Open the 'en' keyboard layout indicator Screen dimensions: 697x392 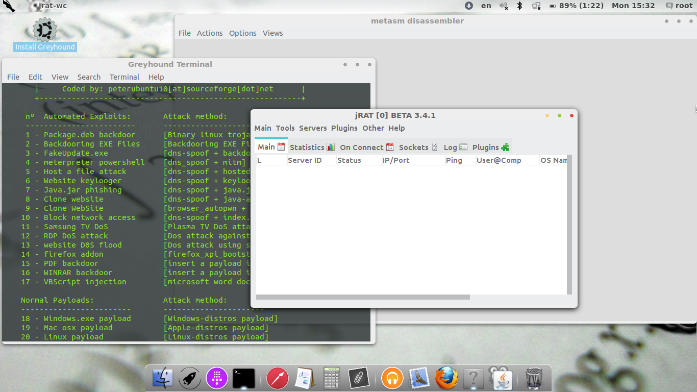click(x=486, y=6)
